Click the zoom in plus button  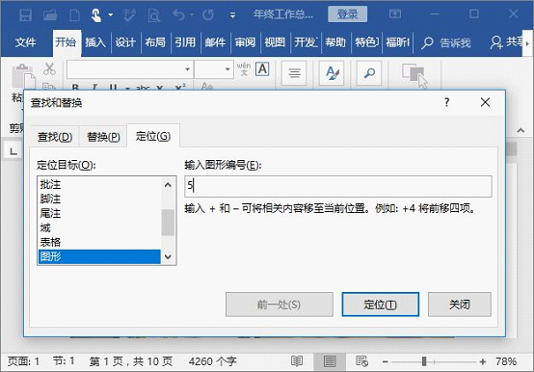click(483, 361)
